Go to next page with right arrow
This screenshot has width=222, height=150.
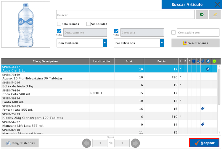[x=135, y=143]
